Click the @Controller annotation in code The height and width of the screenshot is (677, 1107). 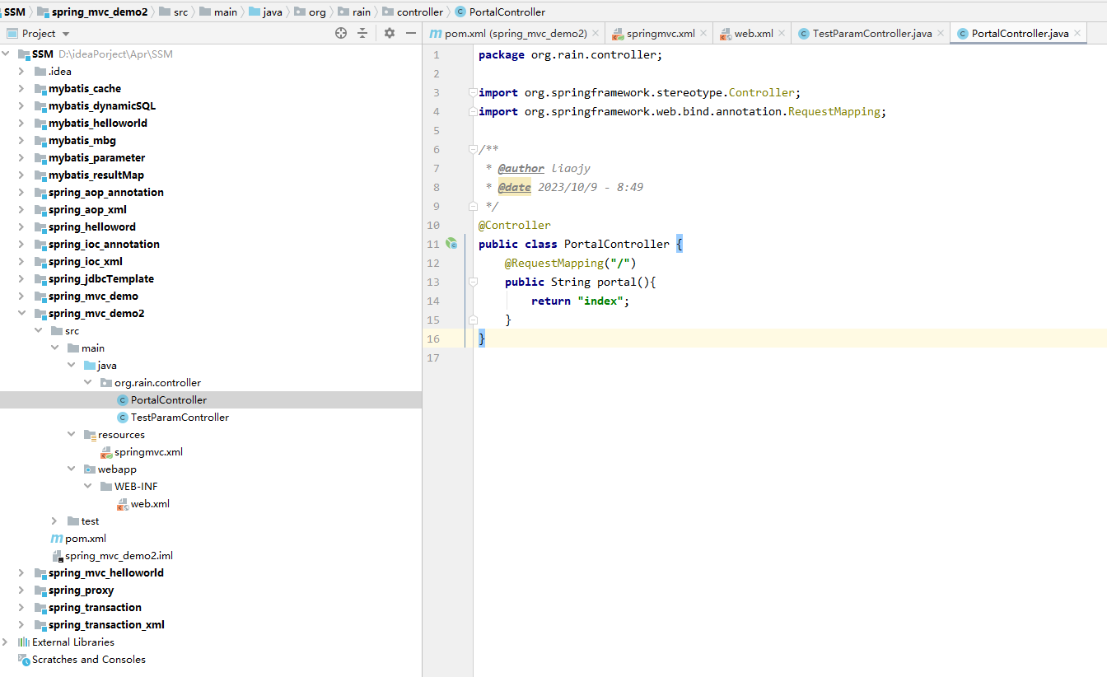point(515,225)
